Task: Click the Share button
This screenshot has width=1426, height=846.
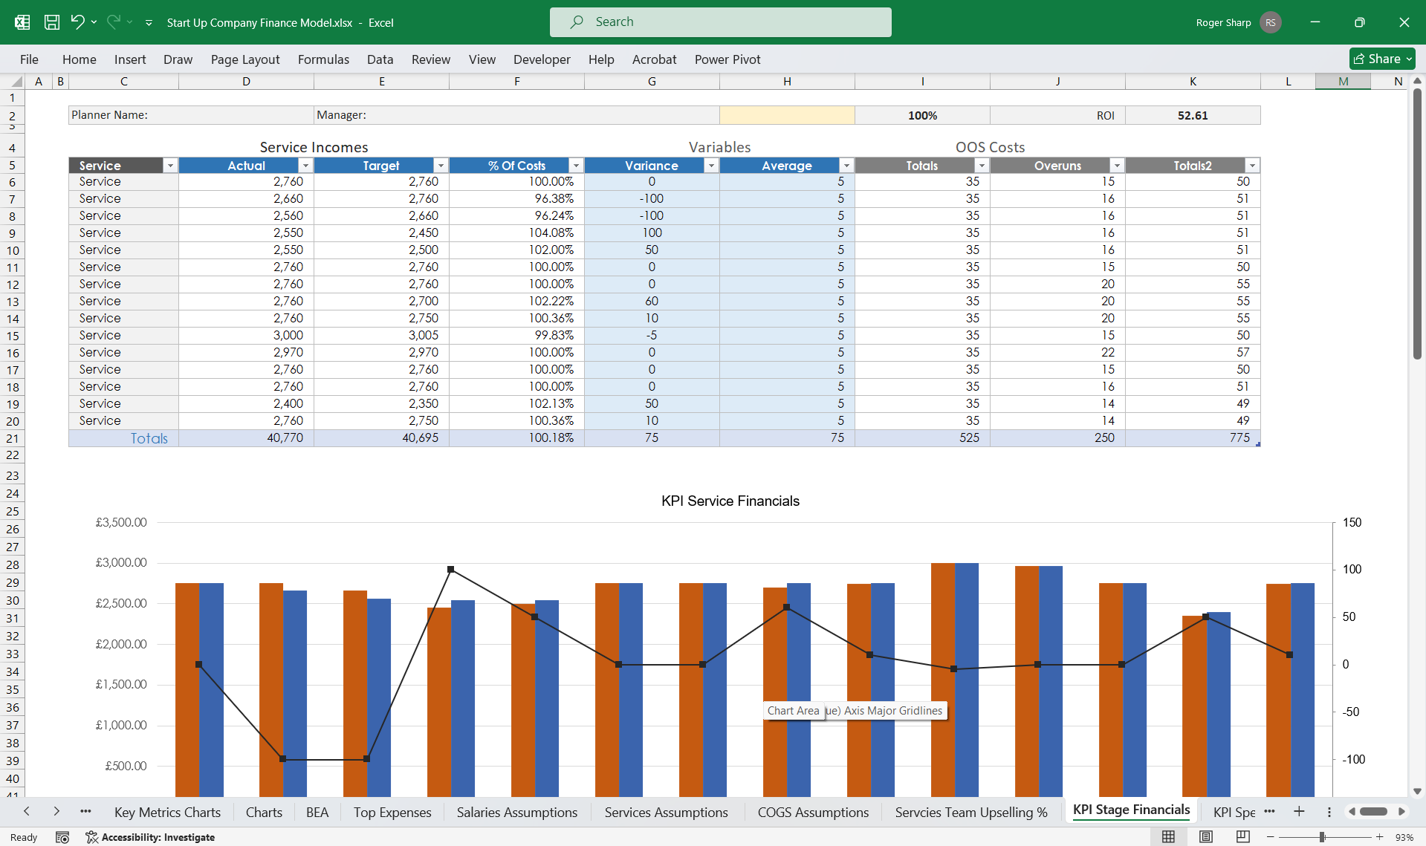Action: pos(1382,59)
